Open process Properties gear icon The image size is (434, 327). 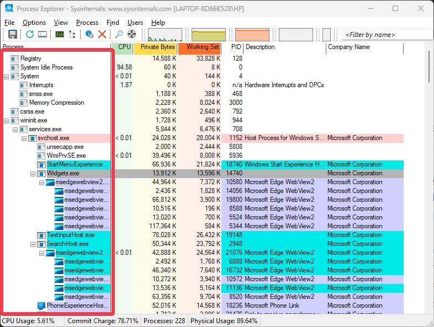(x=89, y=34)
